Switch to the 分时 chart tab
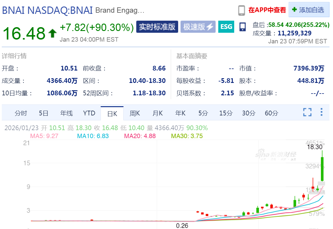This screenshot has height=229, width=333. click(21, 113)
